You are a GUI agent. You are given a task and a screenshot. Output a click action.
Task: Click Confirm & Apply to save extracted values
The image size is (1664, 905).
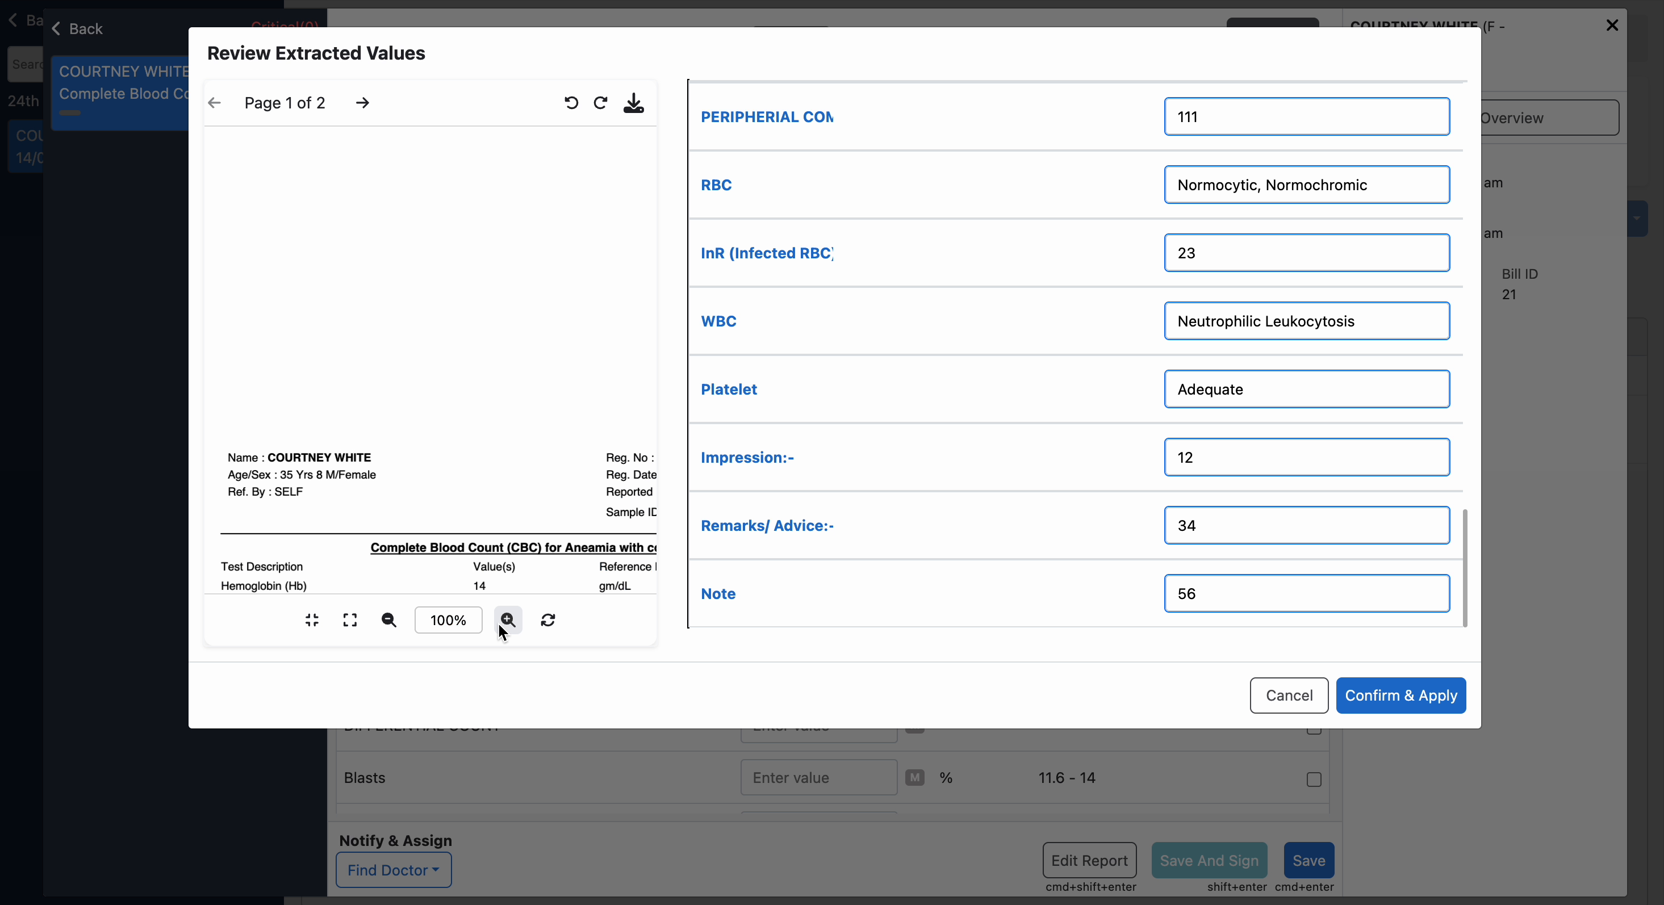coord(1400,695)
